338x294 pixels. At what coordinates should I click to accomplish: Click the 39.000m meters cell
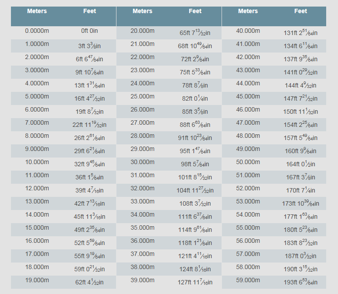[142, 280]
